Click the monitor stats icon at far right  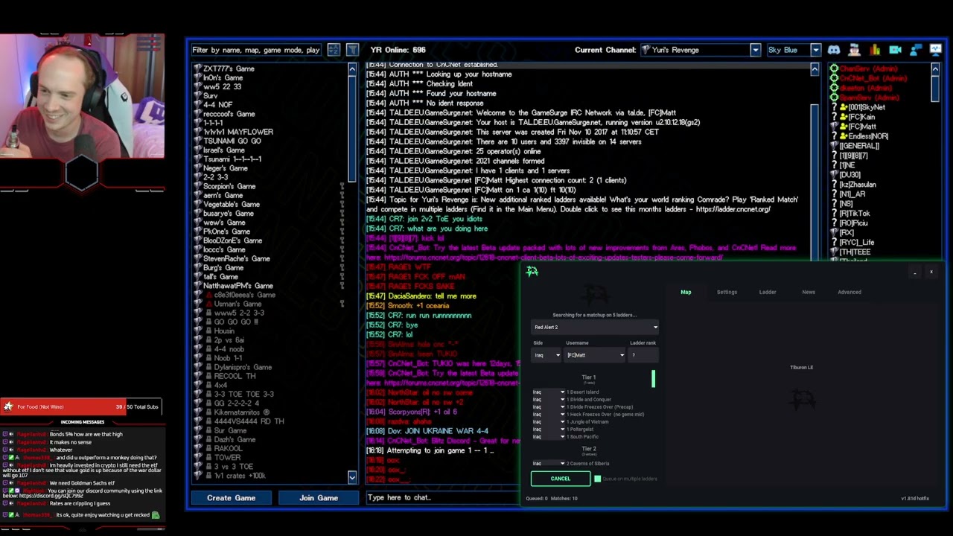click(935, 50)
